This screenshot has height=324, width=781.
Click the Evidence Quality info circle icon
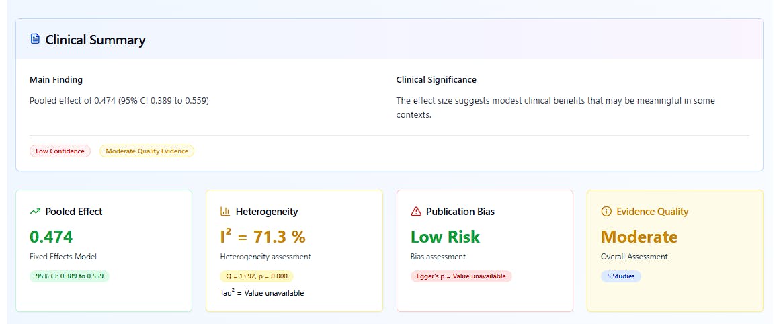click(x=606, y=212)
